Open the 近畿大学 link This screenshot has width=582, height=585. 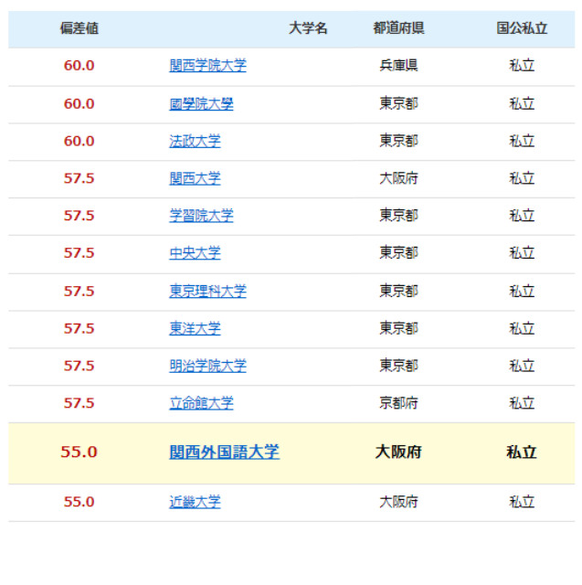[x=195, y=502]
